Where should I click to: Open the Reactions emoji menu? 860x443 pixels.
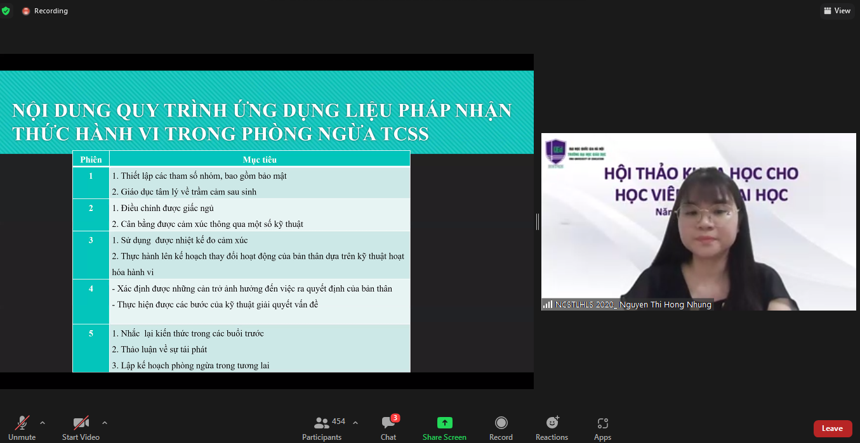click(x=552, y=428)
